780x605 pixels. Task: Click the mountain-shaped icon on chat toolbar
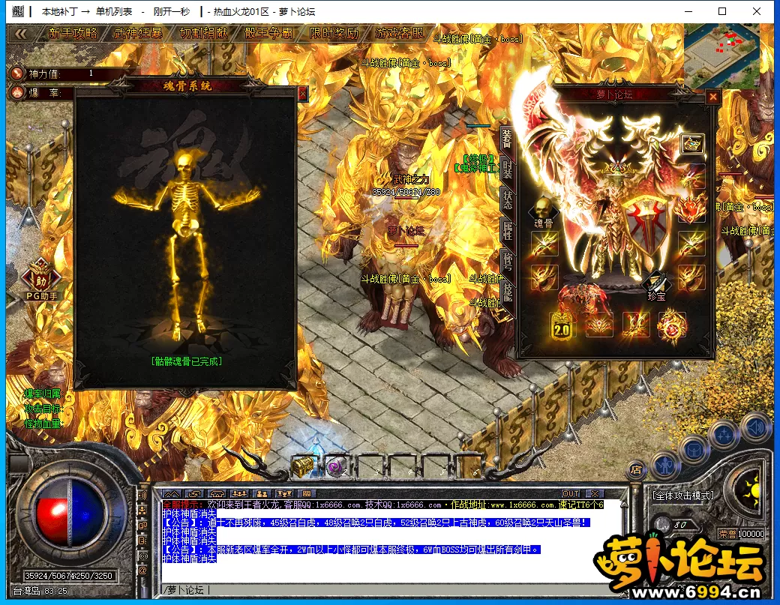click(172, 493)
